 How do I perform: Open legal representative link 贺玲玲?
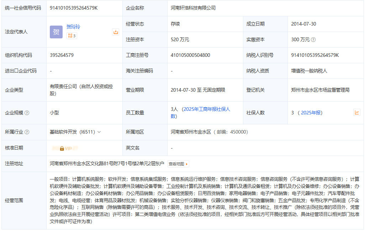pyautogui.click(x=73, y=27)
